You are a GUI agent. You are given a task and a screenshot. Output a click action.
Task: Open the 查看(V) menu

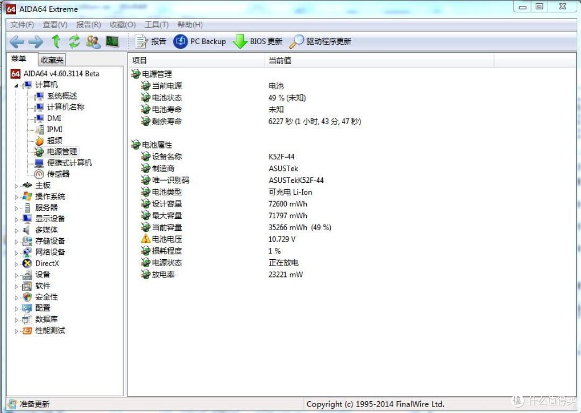55,25
